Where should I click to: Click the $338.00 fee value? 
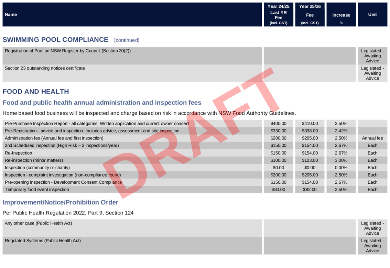(310, 131)
